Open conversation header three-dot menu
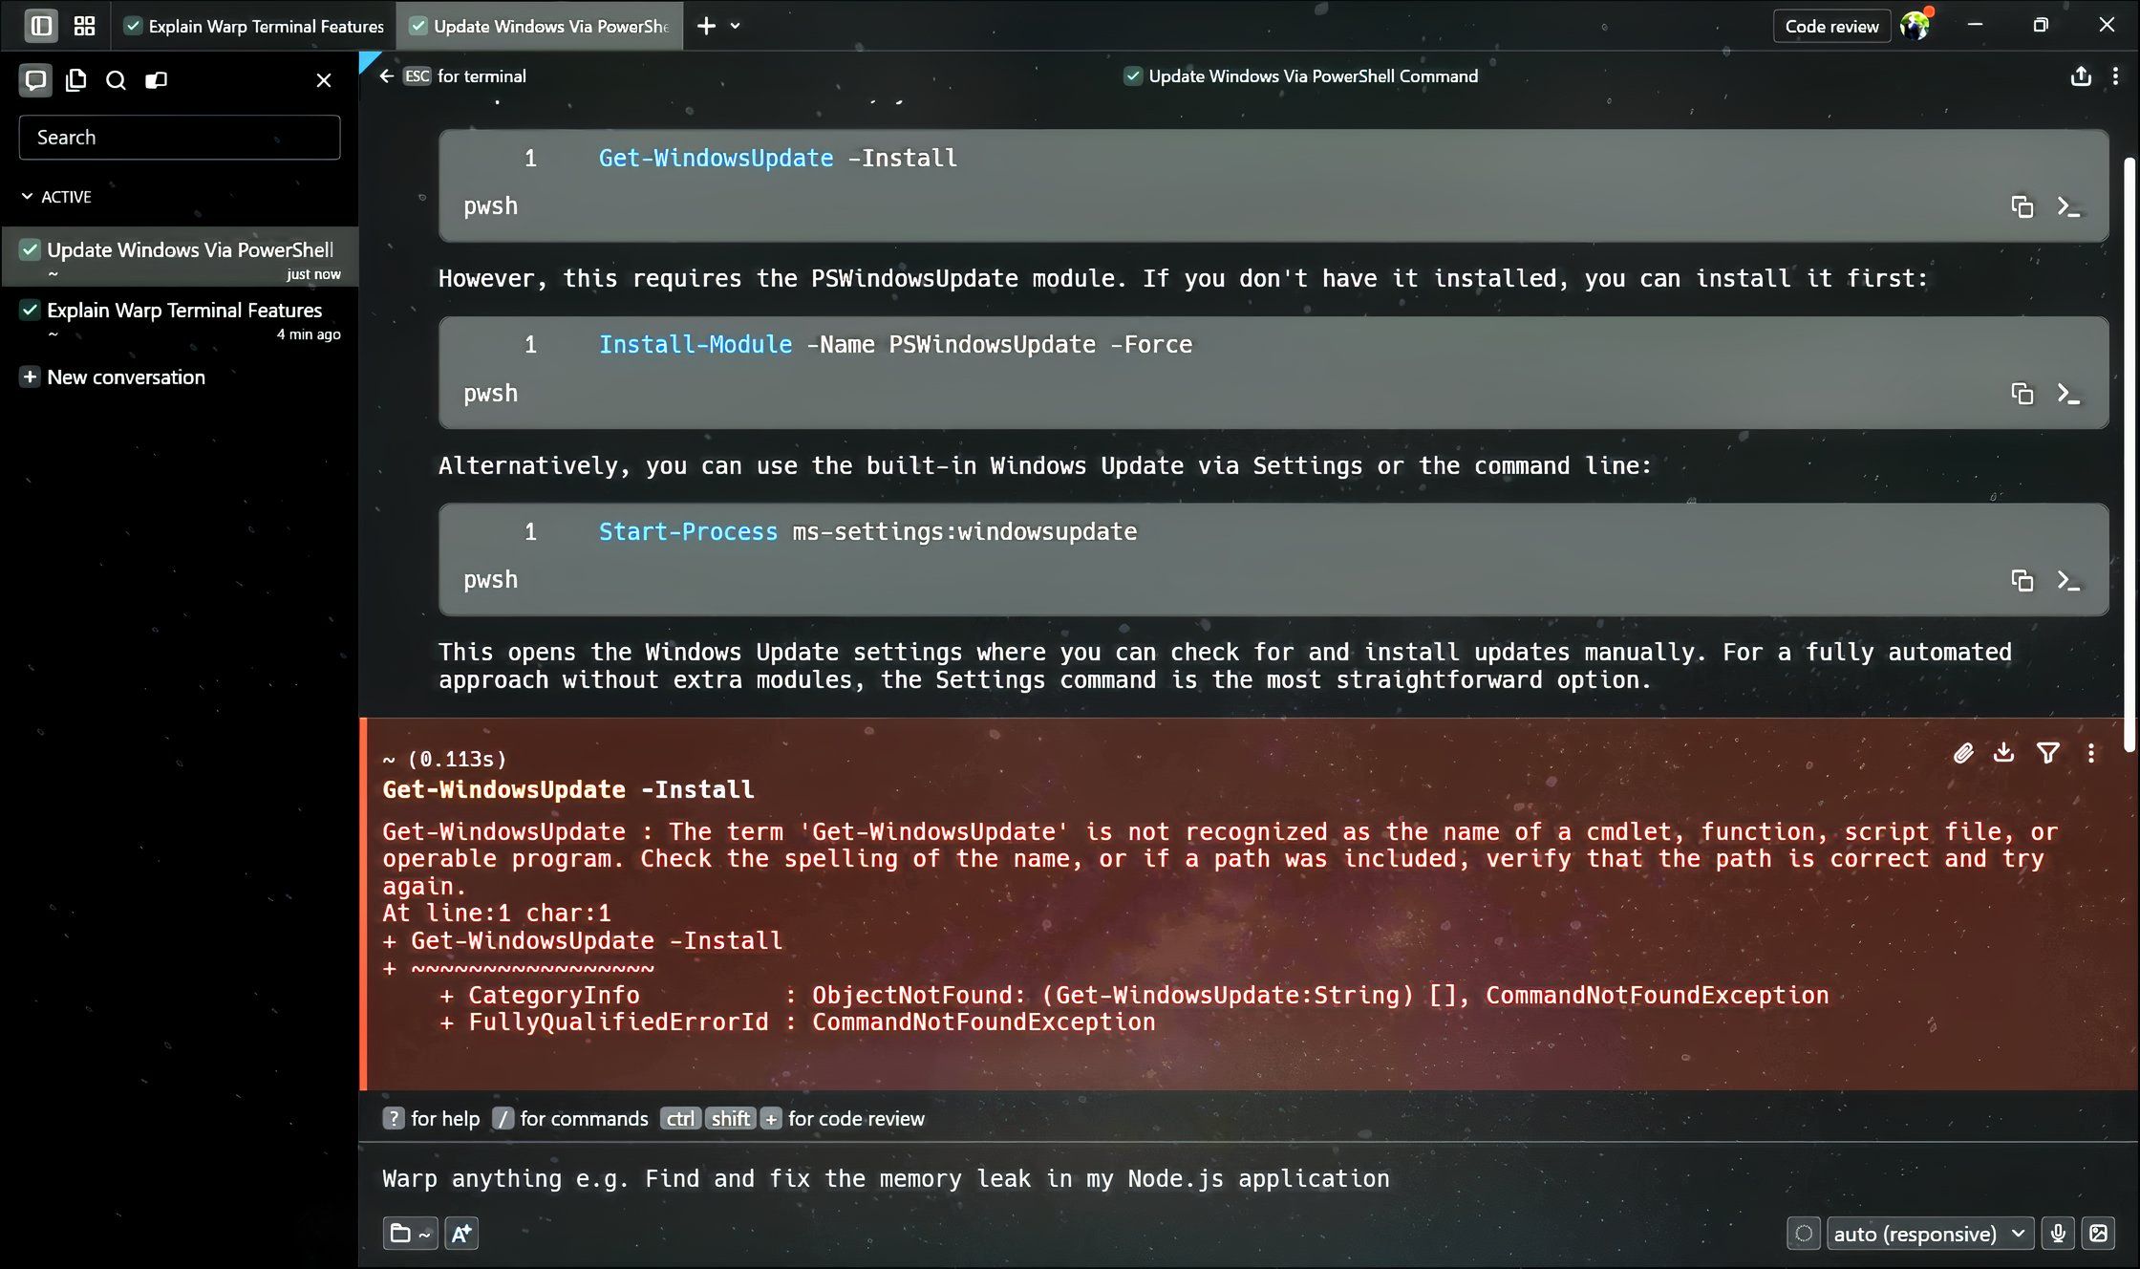This screenshot has width=2140, height=1269. [2115, 76]
